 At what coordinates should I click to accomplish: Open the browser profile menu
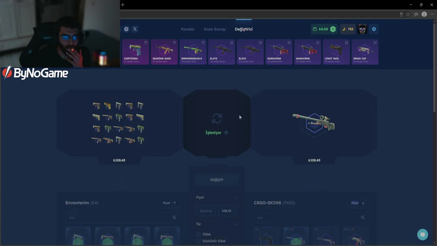coord(424,14)
